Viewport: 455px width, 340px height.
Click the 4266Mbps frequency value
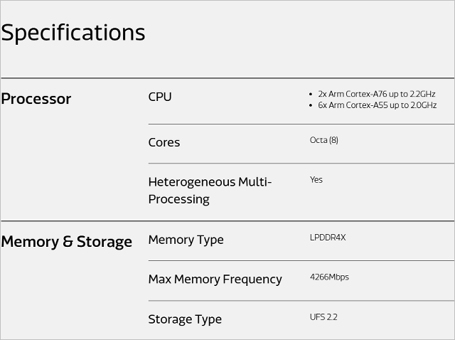click(x=329, y=277)
